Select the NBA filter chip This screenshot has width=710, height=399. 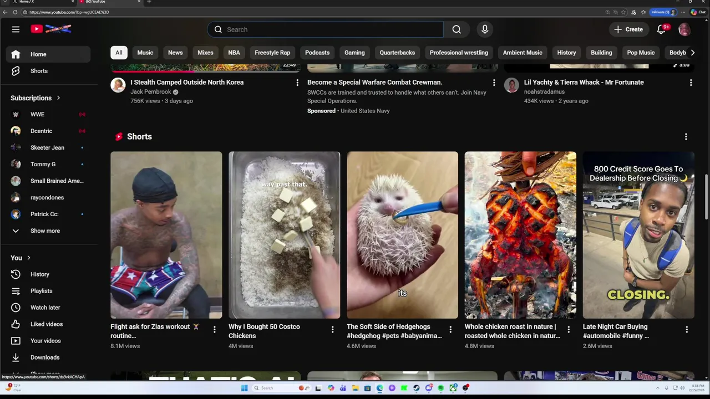tap(234, 53)
